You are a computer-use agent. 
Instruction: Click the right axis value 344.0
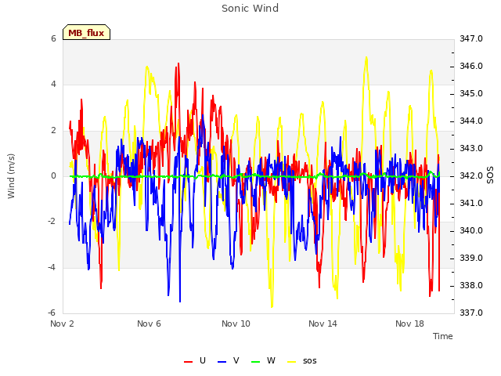[x=471, y=121]
